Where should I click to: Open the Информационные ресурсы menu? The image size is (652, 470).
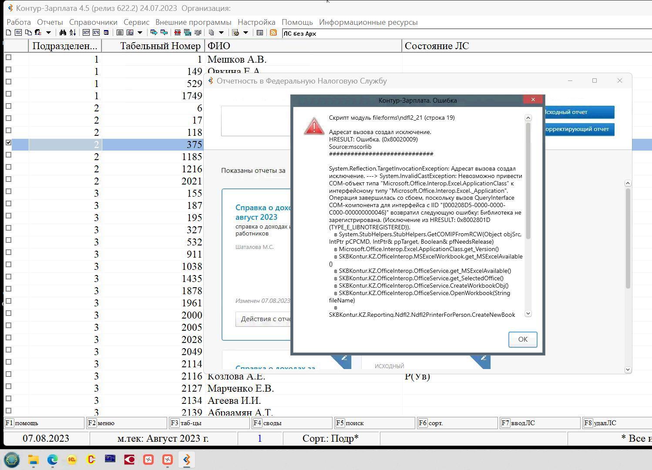point(368,22)
